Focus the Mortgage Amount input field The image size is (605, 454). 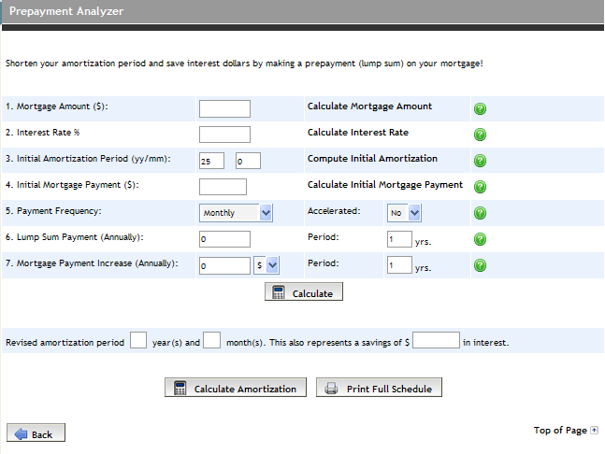click(x=224, y=108)
